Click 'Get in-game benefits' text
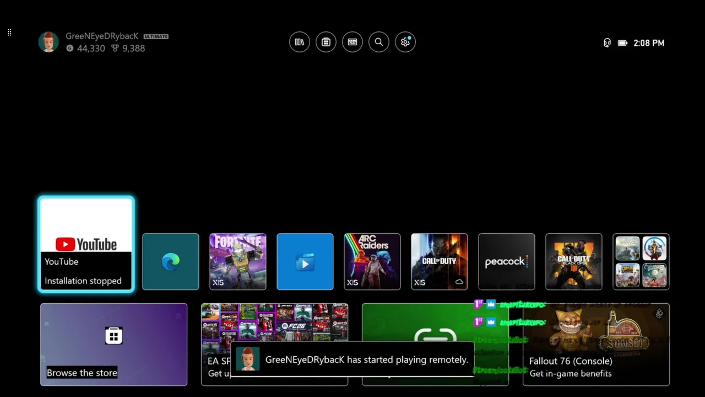The height and width of the screenshot is (397, 705). pos(571,373)
